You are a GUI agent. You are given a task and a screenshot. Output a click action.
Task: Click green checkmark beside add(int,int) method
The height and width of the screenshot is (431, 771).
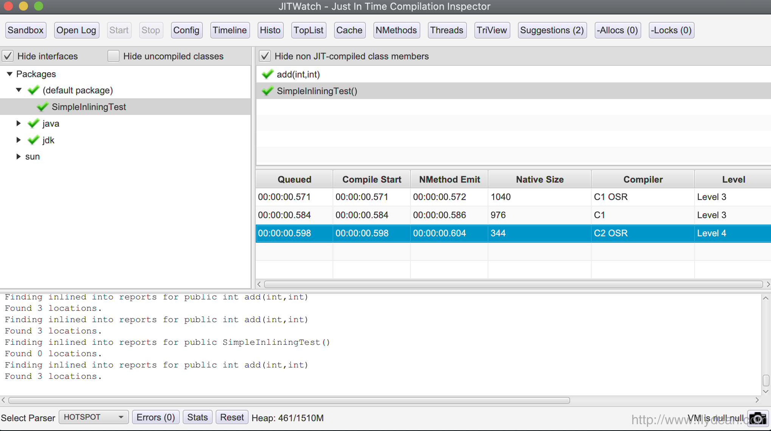coord(267,74)
